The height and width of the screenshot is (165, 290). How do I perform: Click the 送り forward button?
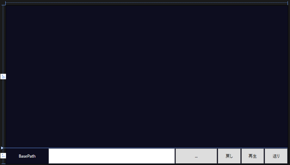(x=276, y=156)
